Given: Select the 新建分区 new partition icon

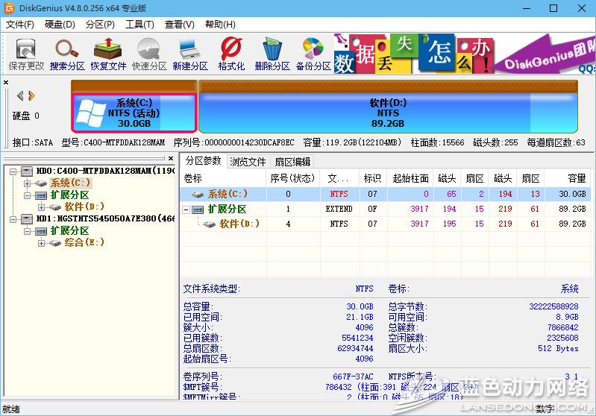Looking at the screenshot, I should [189, 54].
